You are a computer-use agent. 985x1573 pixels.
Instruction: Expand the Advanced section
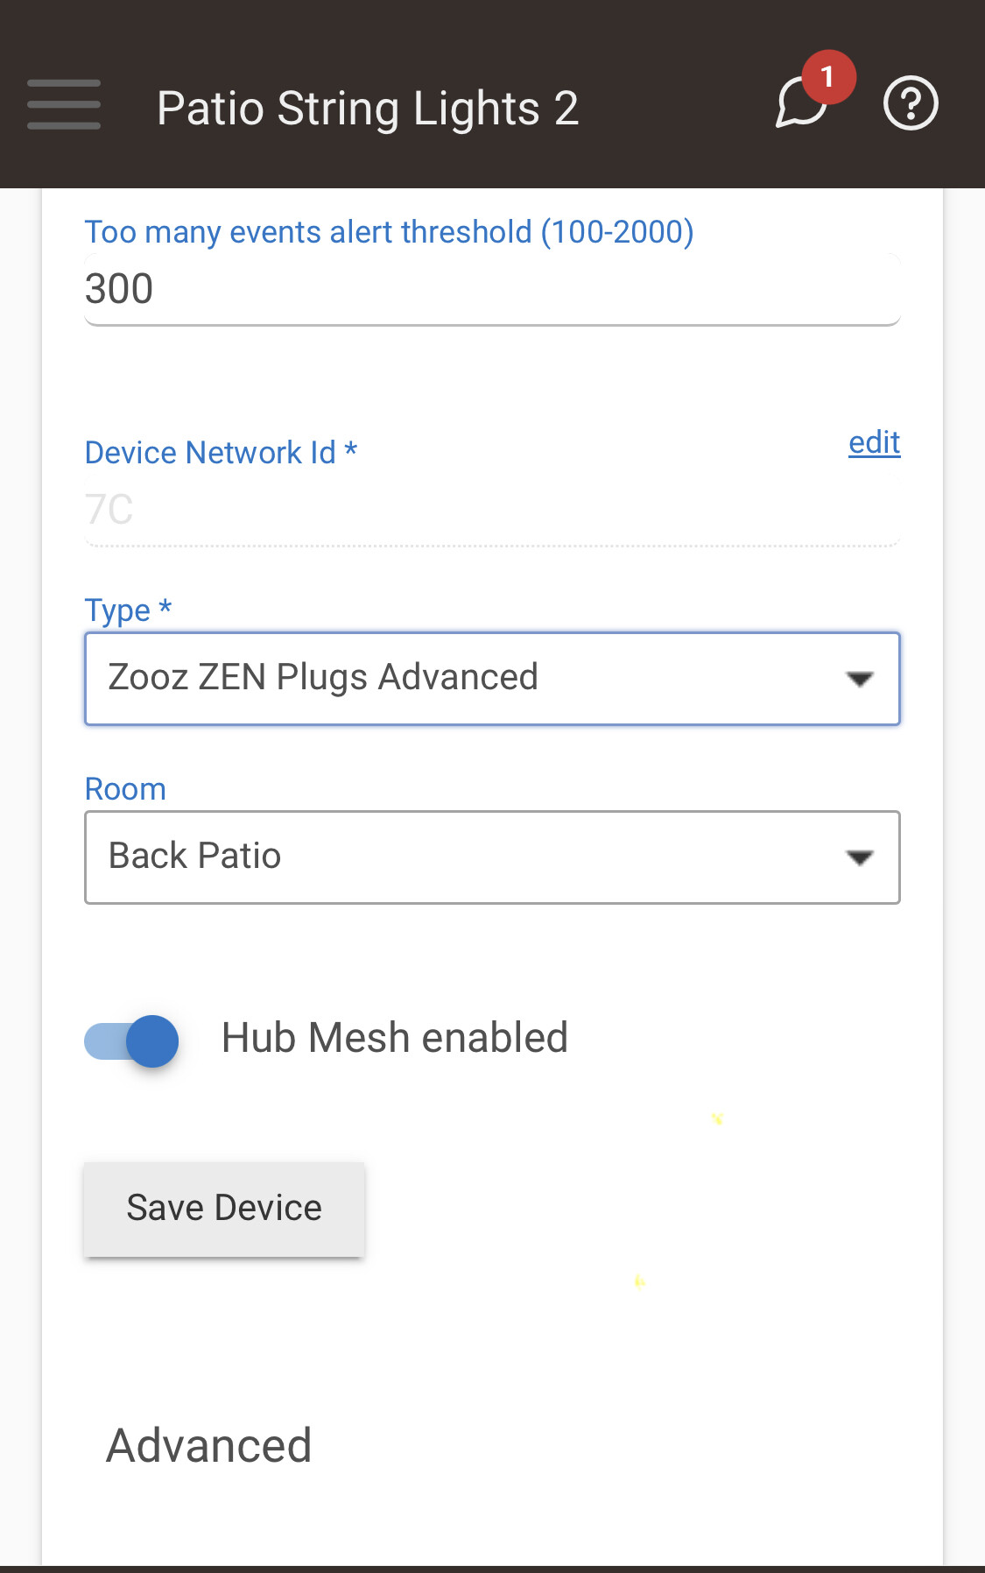click(208, 1445)
